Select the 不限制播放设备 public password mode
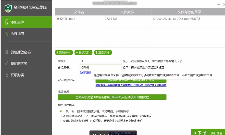 click(61, 116)
